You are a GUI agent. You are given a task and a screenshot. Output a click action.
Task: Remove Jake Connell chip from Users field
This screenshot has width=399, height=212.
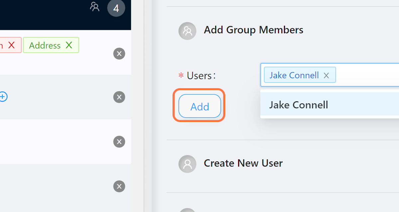point(326,75)
